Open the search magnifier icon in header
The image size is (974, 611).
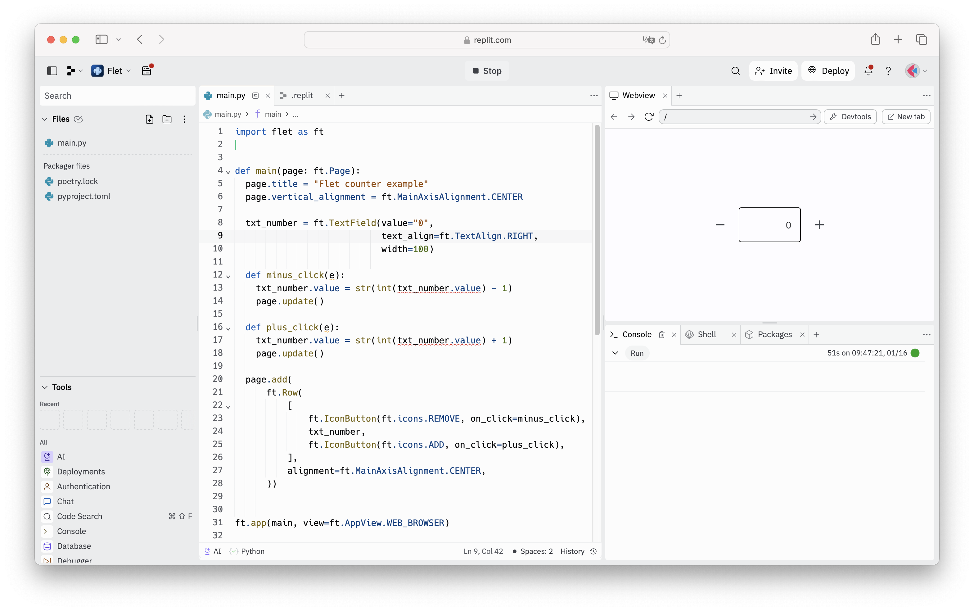(735, 71)
